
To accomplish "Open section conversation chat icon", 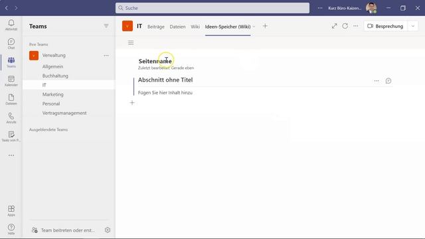I will 388,81.
